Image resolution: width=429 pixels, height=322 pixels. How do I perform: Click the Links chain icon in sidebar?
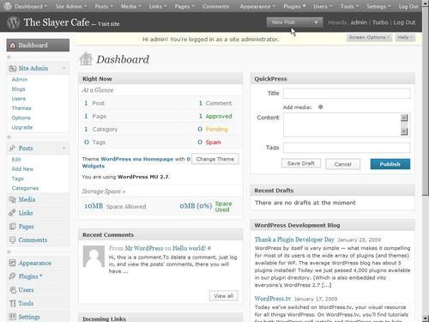[x=12, y=213]
